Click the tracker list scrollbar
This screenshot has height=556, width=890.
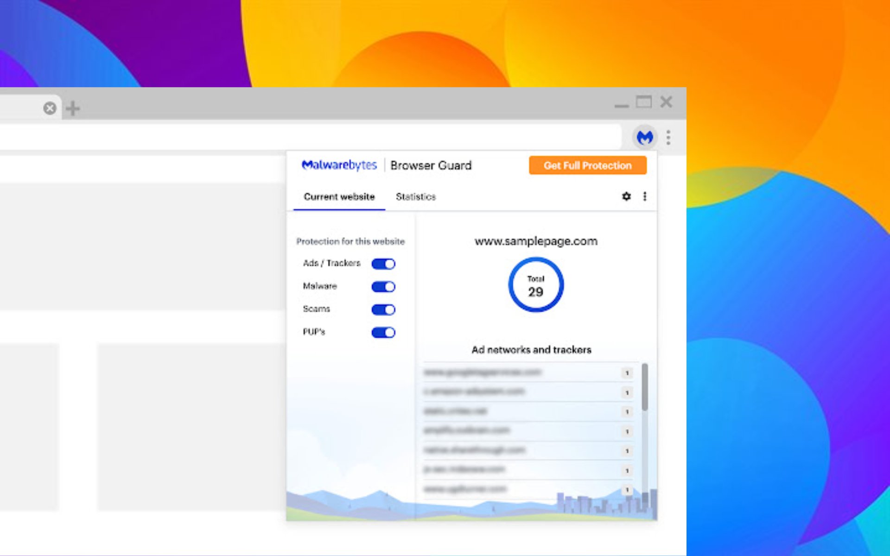(x=645, y=387)
